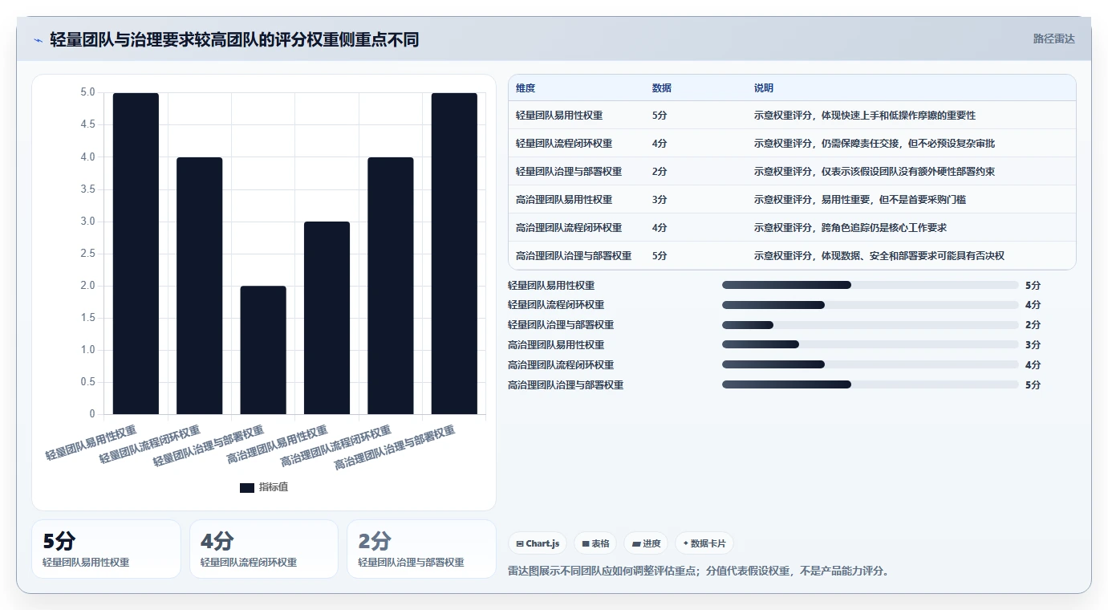The height and width of the screenshot is (610, 1108).
Task: Click progress bar for 高治理团队流程闭环权重
Action: pos(871,365)
